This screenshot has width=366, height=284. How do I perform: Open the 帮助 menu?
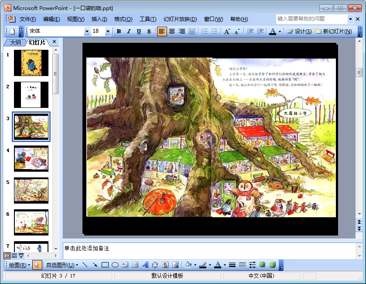[239, 19]
